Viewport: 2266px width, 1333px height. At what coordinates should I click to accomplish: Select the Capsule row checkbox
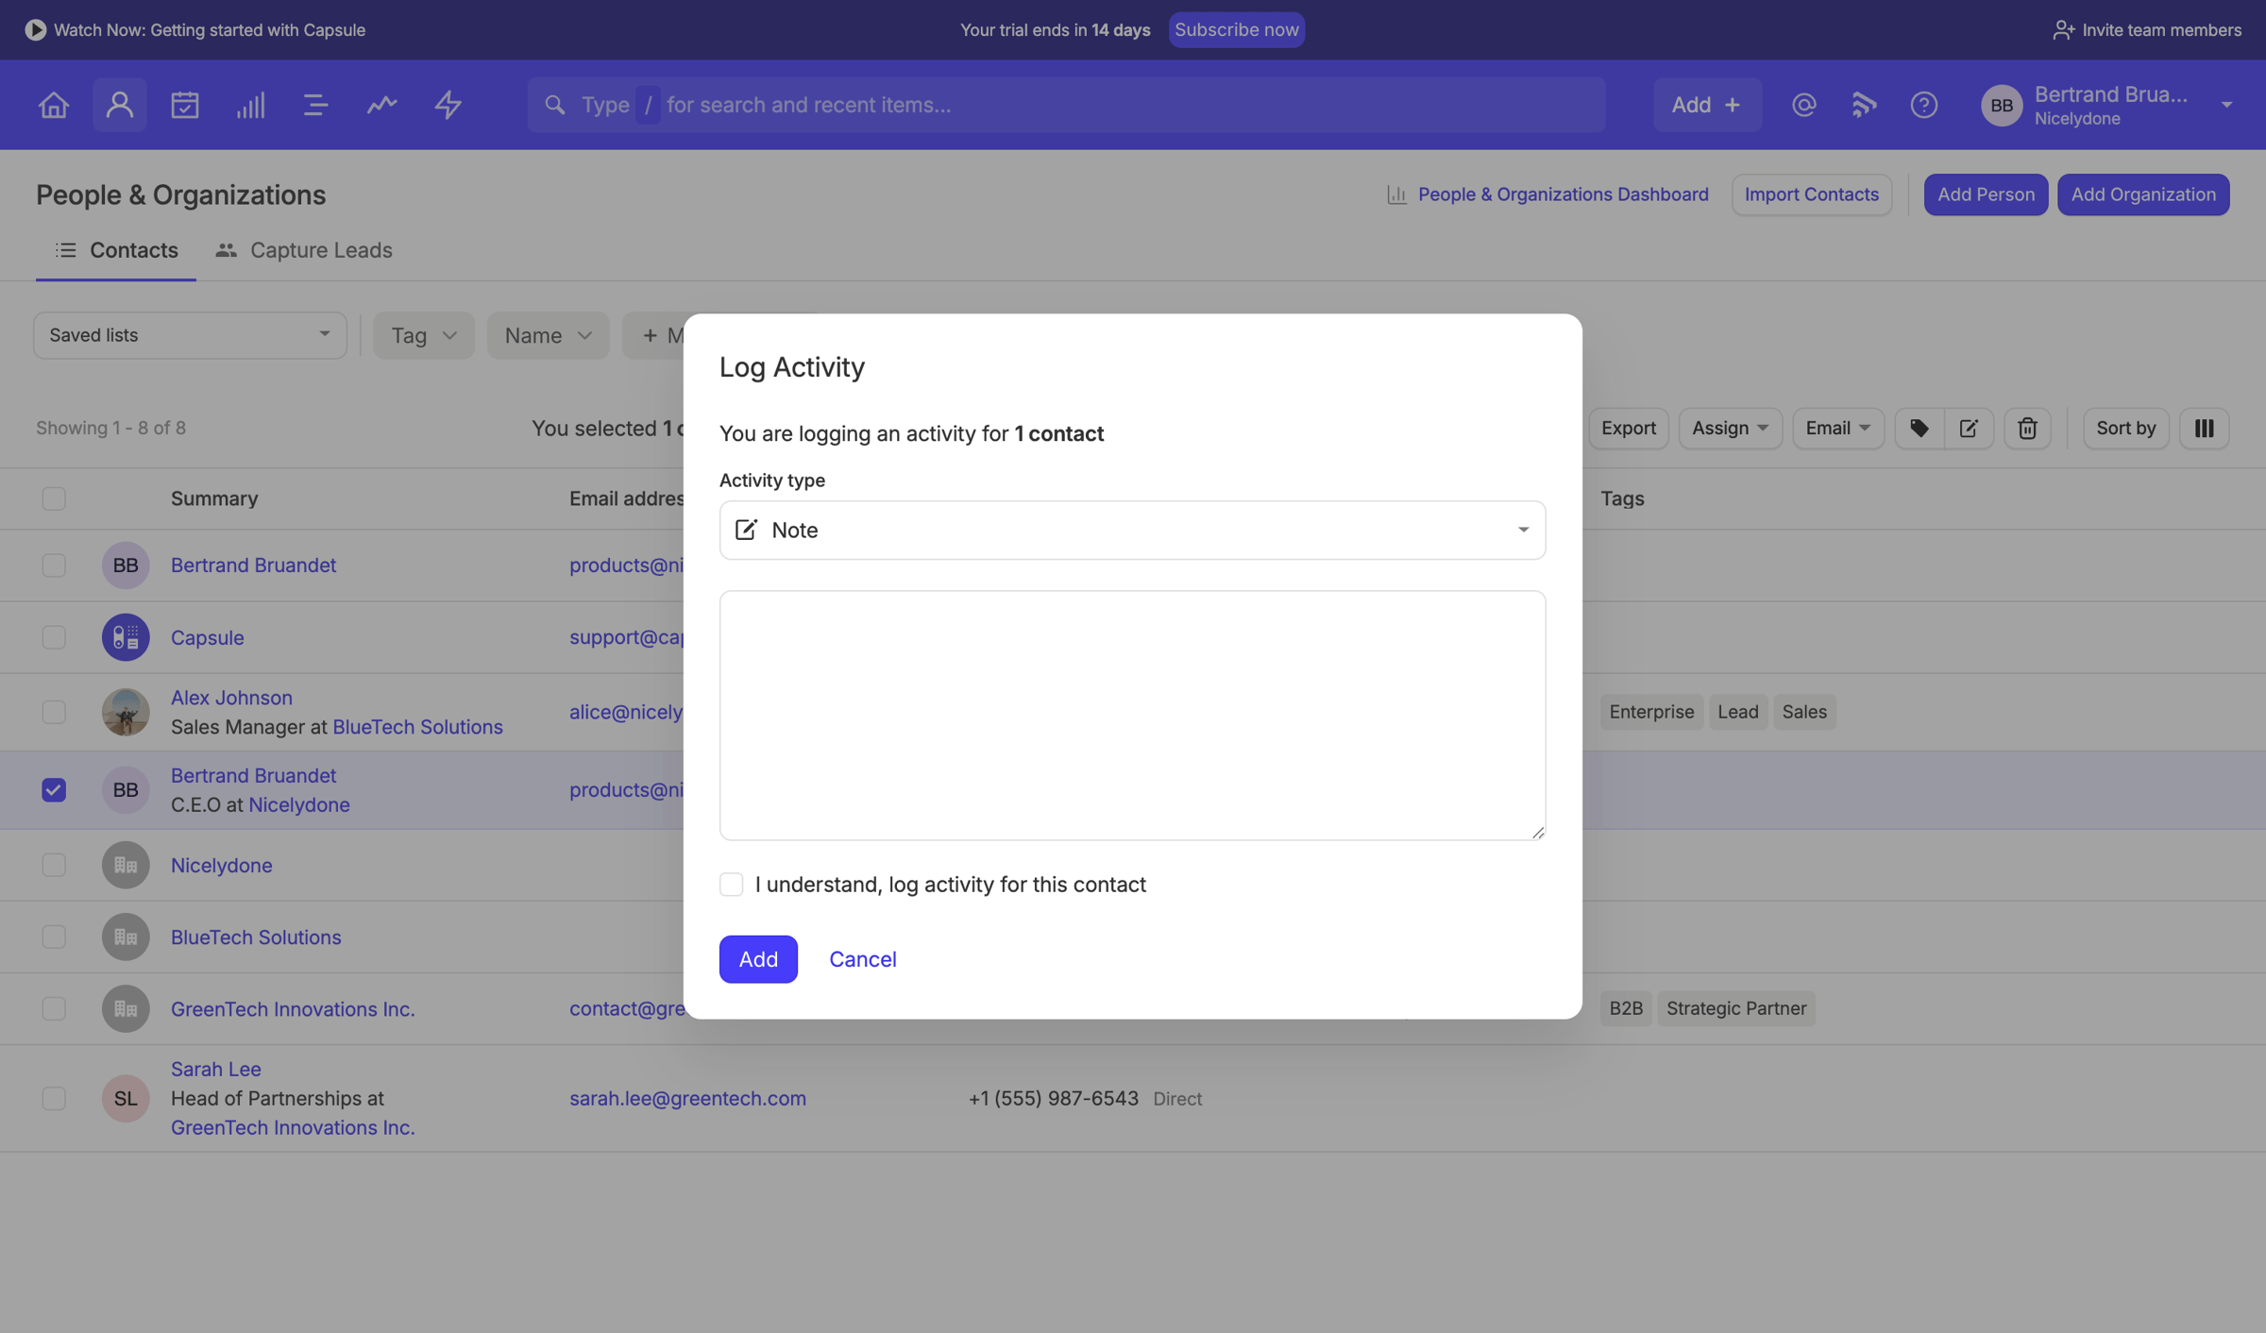tap(54, 637)
